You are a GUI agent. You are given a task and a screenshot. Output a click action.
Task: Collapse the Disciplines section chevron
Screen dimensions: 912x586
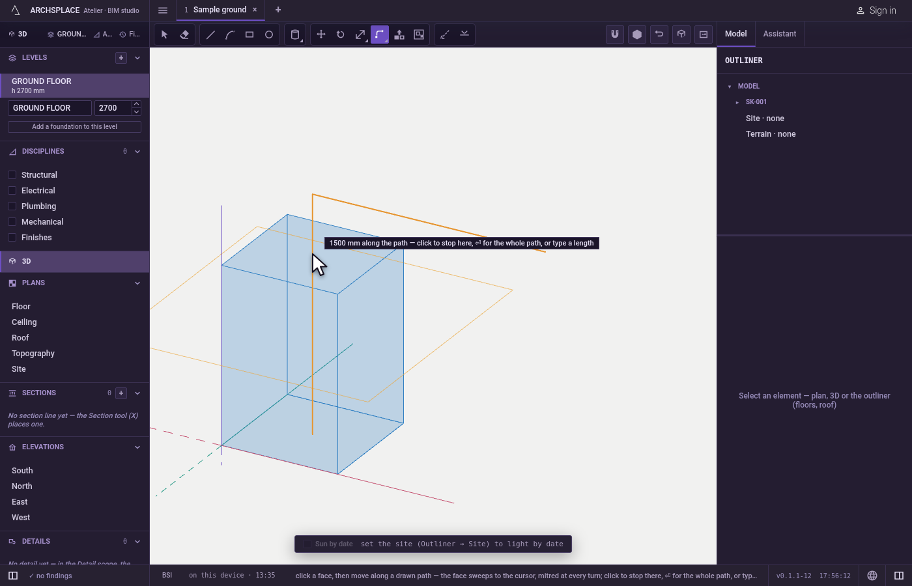coord(137,152)
